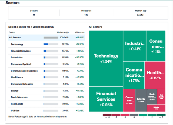Click the Industrials +0.41% heatmap tile
Viewport: 173px width, 125px height.
coord(135,46)
